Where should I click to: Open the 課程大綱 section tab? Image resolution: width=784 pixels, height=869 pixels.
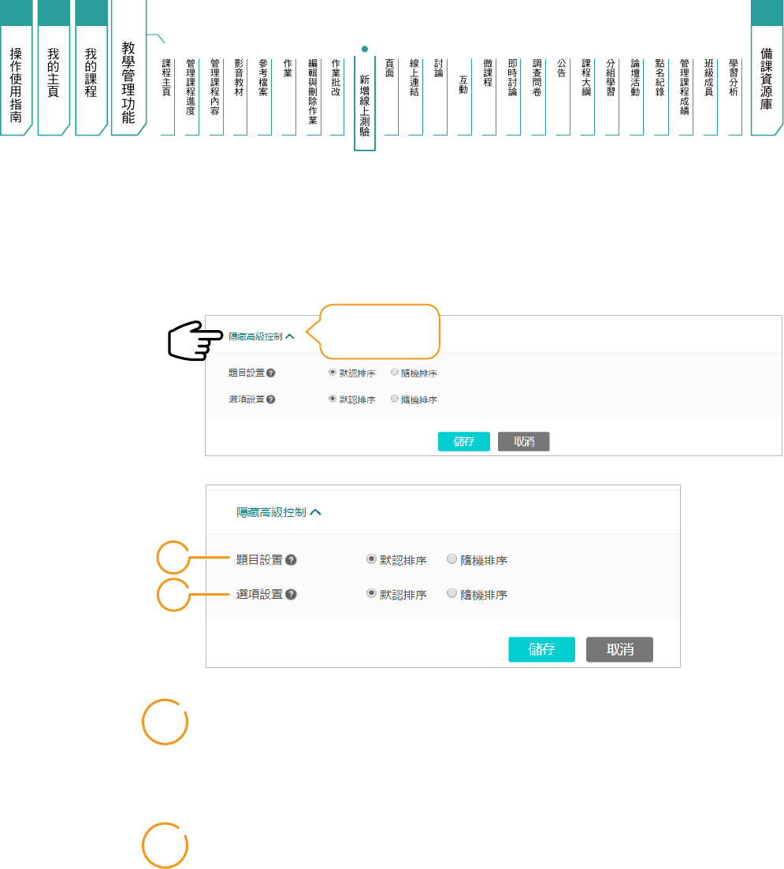click(x=586, y=95)
